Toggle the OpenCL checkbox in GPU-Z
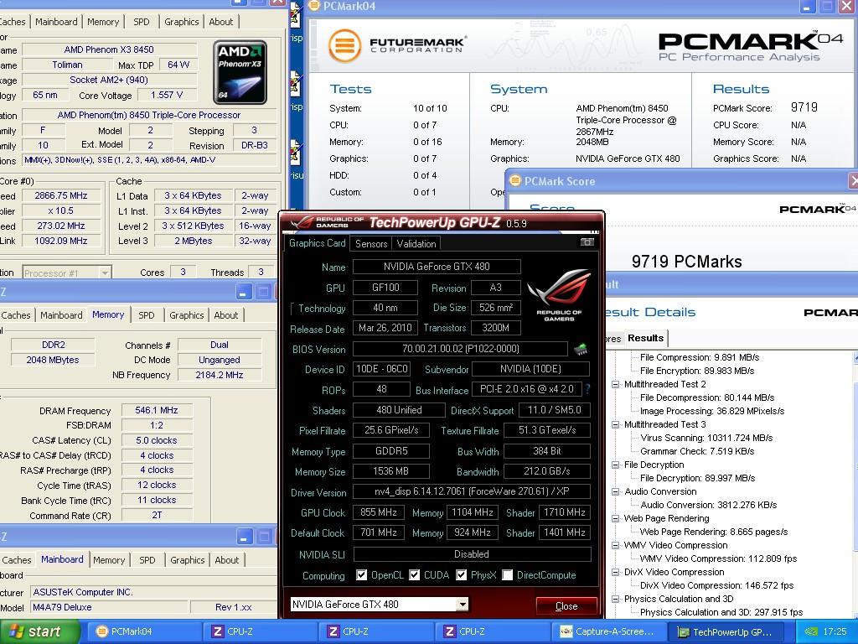Screen dimensions: 858x644 click(361, 574)
